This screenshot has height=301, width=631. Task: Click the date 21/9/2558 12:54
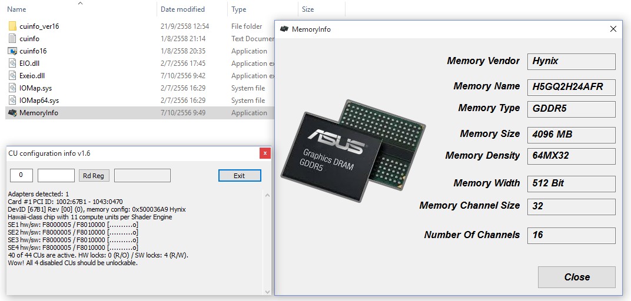[x=185, y=26]
